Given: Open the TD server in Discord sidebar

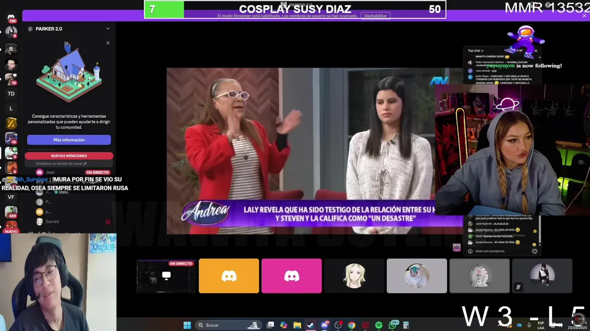Looking at the screenshot, I should [11, 94].
